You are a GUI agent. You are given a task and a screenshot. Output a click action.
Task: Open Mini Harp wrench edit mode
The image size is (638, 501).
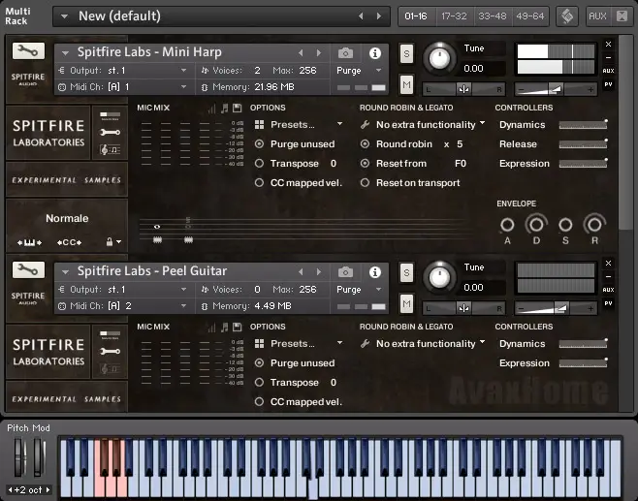click(28, 50)
